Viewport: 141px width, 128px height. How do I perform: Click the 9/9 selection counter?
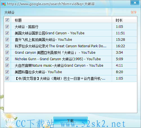tap(133, 12)
